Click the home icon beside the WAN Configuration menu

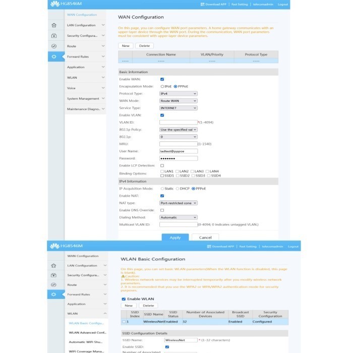coord(54,25)
